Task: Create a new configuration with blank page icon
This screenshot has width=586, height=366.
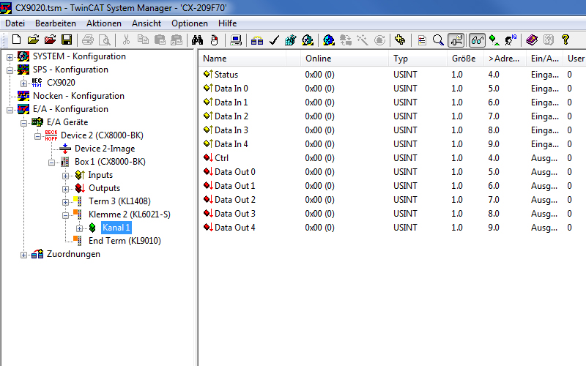Action: [x=16, y=40]
